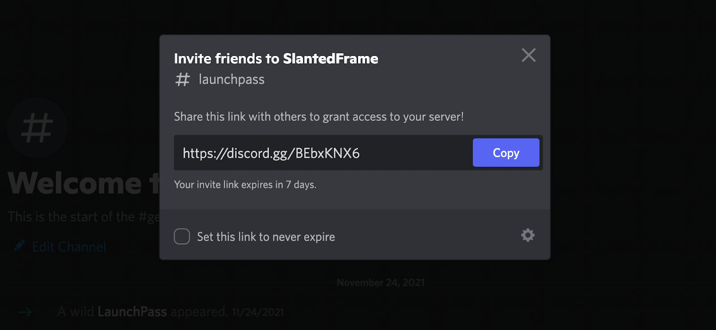Click the Copy button
Viewport: 716px width, 330px height.
click(506, 152)
